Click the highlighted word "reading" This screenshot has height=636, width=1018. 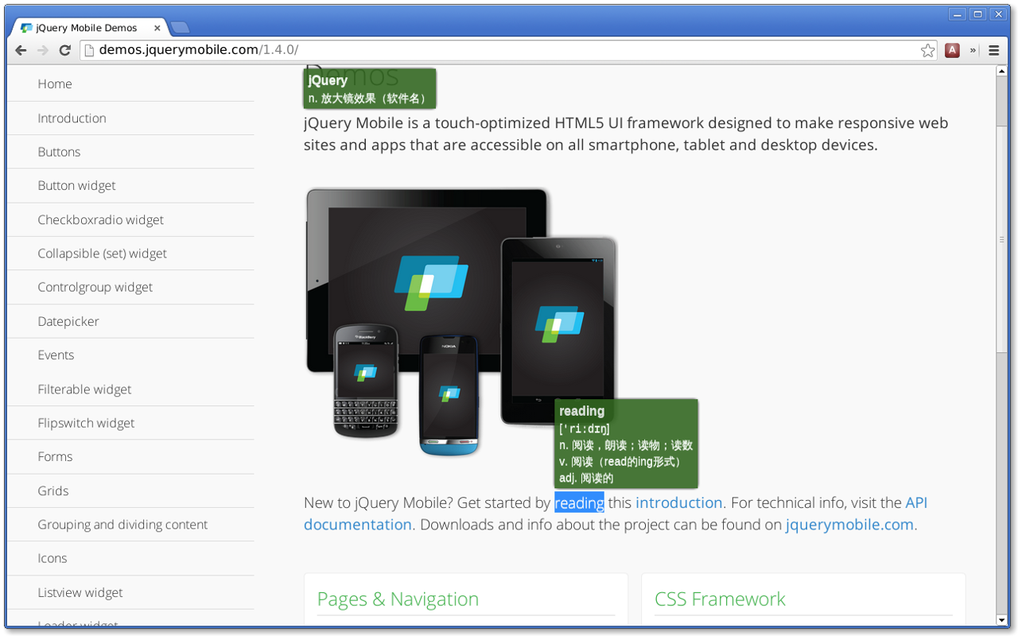pos(579,503)
